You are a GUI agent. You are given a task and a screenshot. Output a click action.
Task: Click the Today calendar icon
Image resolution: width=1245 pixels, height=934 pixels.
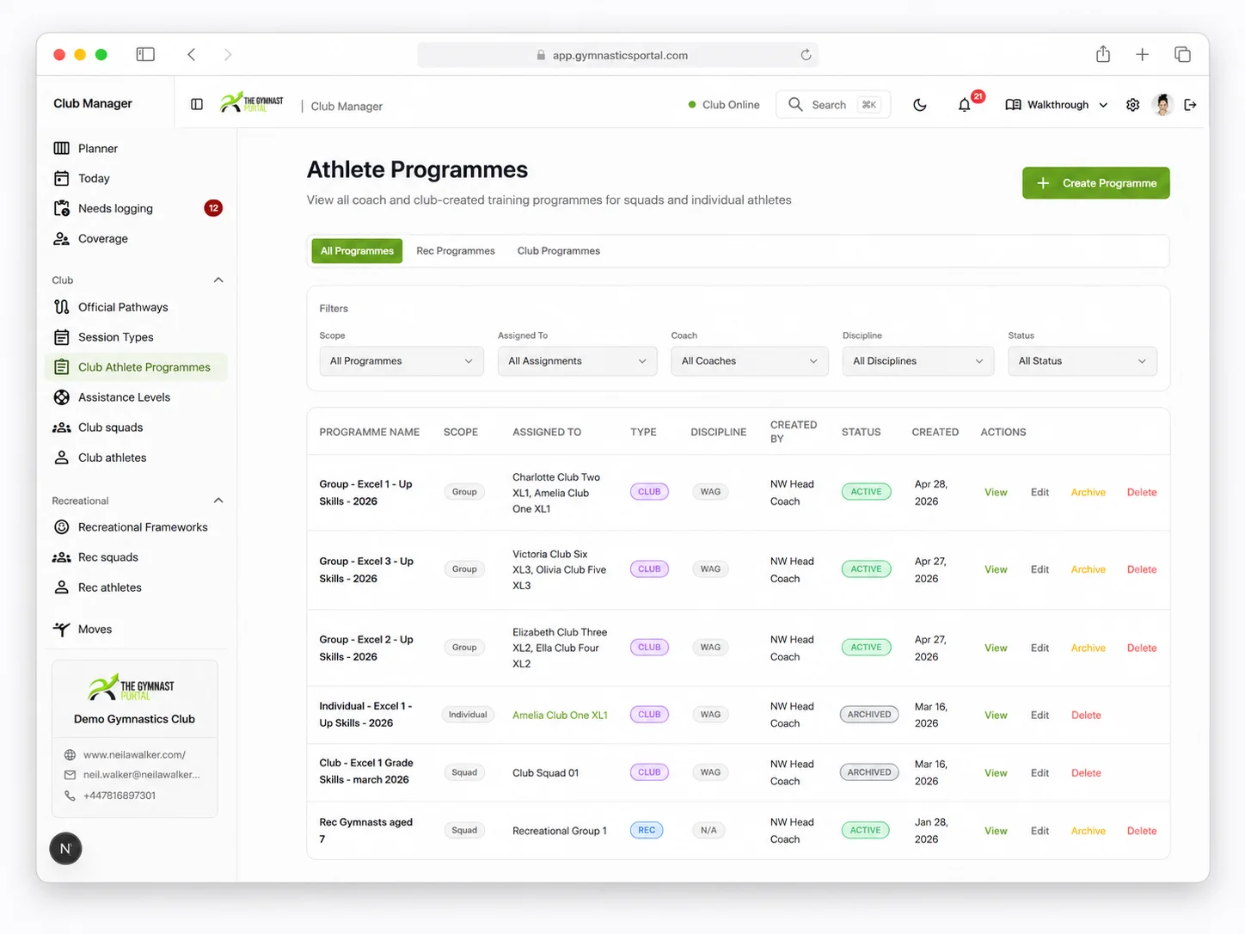62,178
